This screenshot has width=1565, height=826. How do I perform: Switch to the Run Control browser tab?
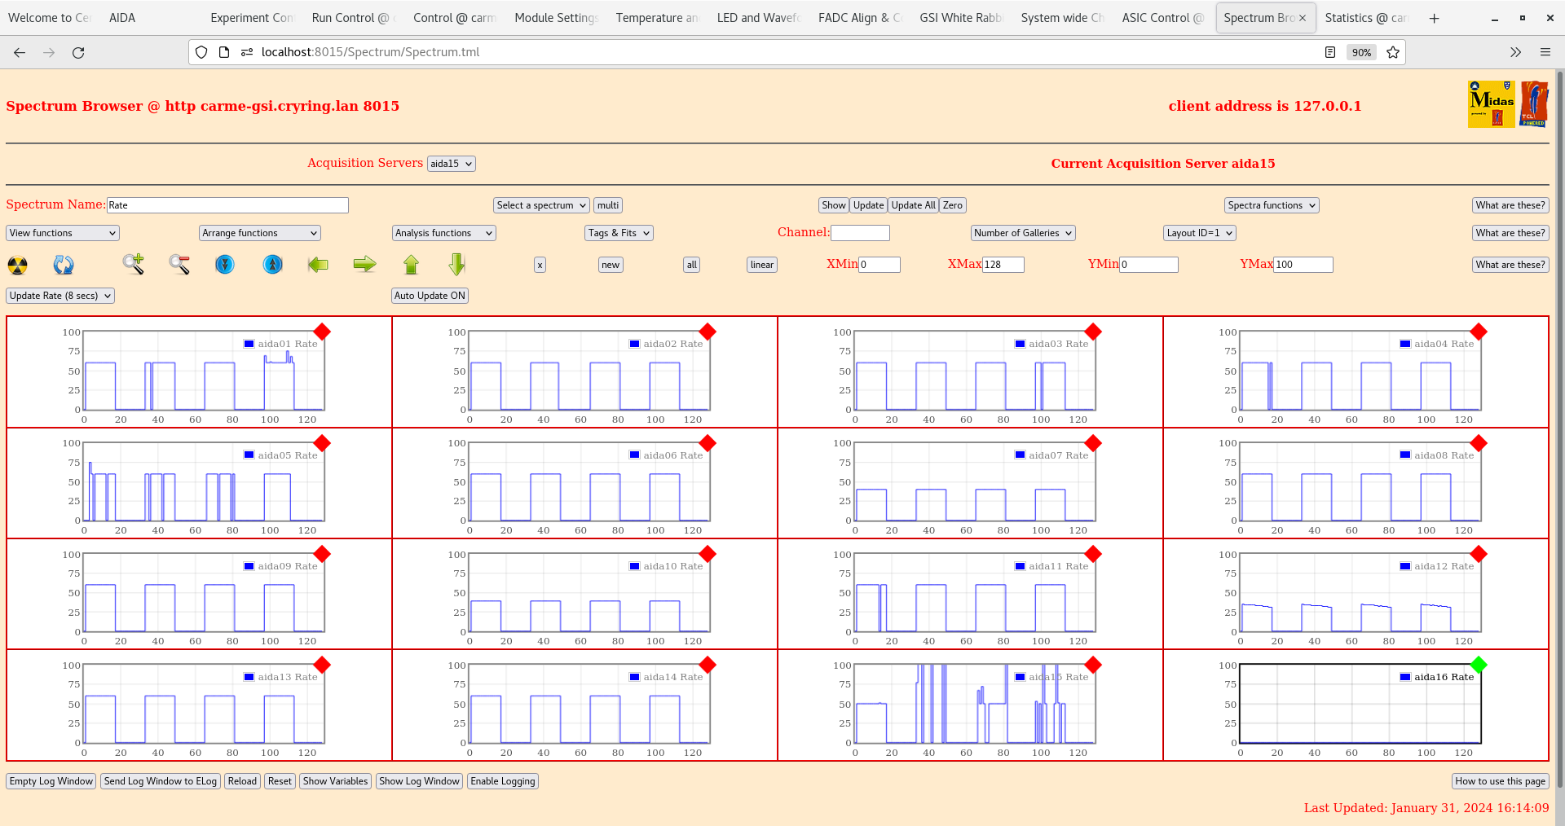pyautogui.click(x=350, y=18)
